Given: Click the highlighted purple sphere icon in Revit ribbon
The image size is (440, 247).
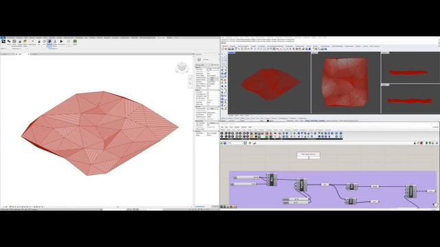Looking at the screenshot, I should point(49,41).
